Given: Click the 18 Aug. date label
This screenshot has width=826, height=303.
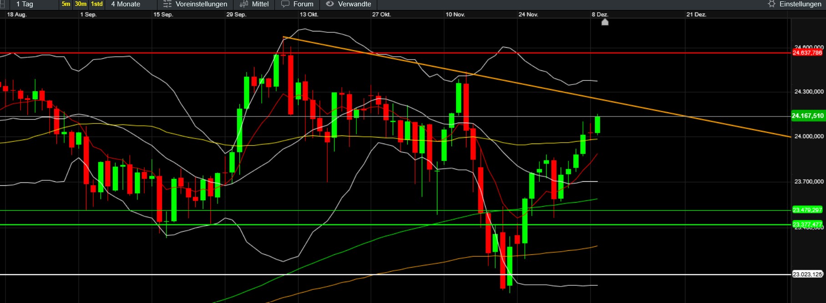Looking at the screenshot, I should (x=17, y=15).
